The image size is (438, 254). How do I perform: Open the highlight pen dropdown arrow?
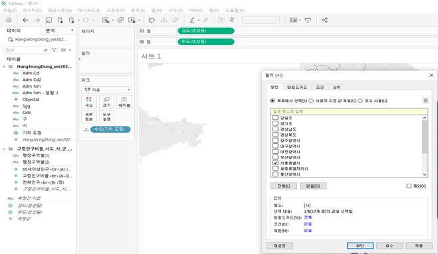199,20
